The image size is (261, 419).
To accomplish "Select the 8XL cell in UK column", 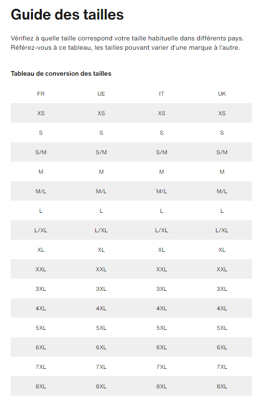I will tap(222, 386).
